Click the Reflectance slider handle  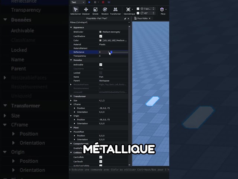pos(112,52)
